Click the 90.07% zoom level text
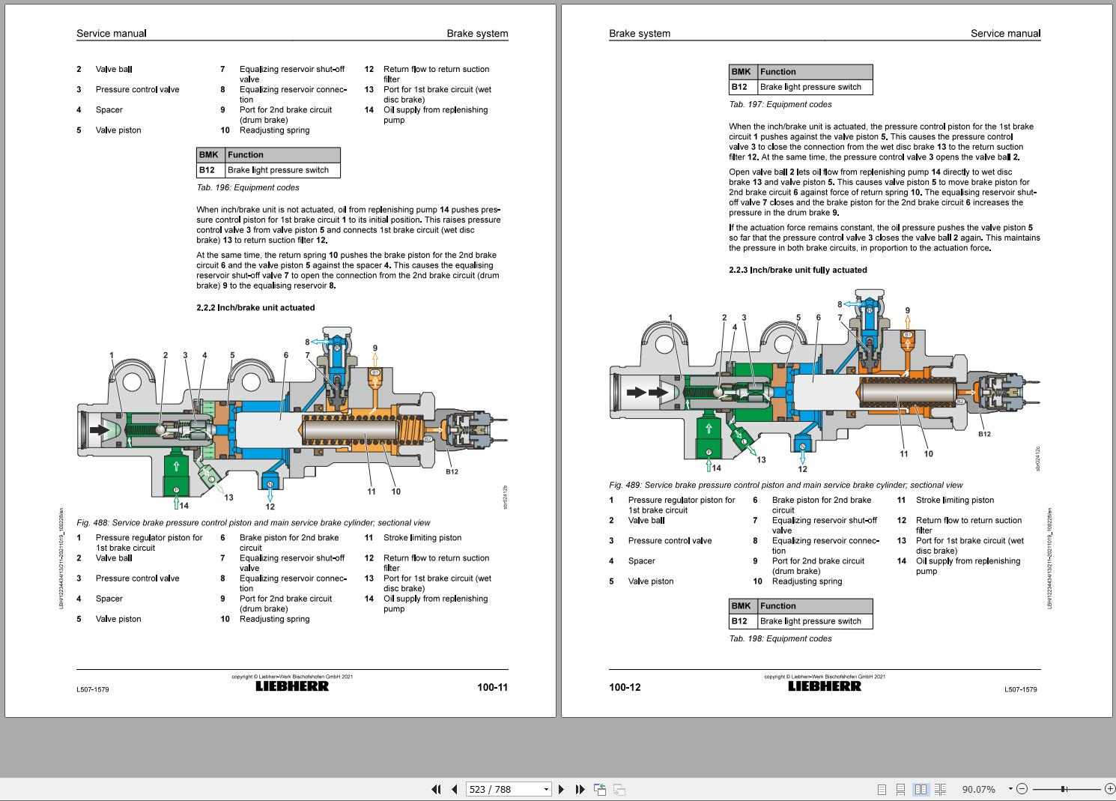This screenshot has height=801, width=1116. [978, 789]
